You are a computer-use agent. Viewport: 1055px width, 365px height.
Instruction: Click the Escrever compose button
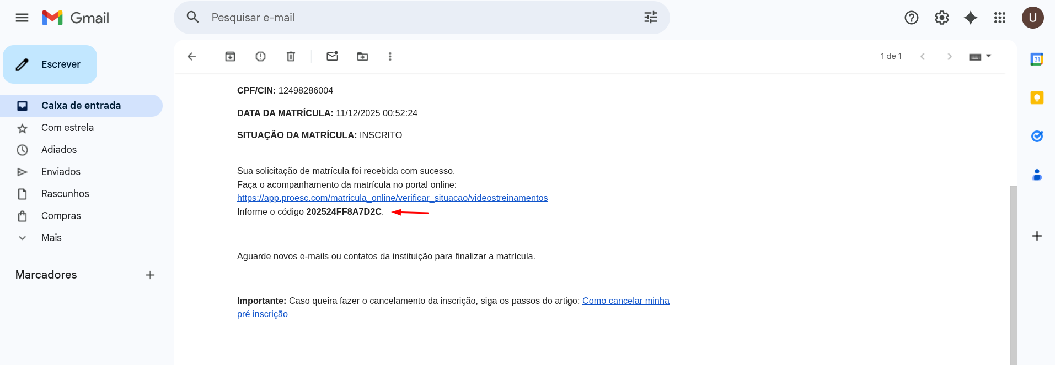point(50,64)
